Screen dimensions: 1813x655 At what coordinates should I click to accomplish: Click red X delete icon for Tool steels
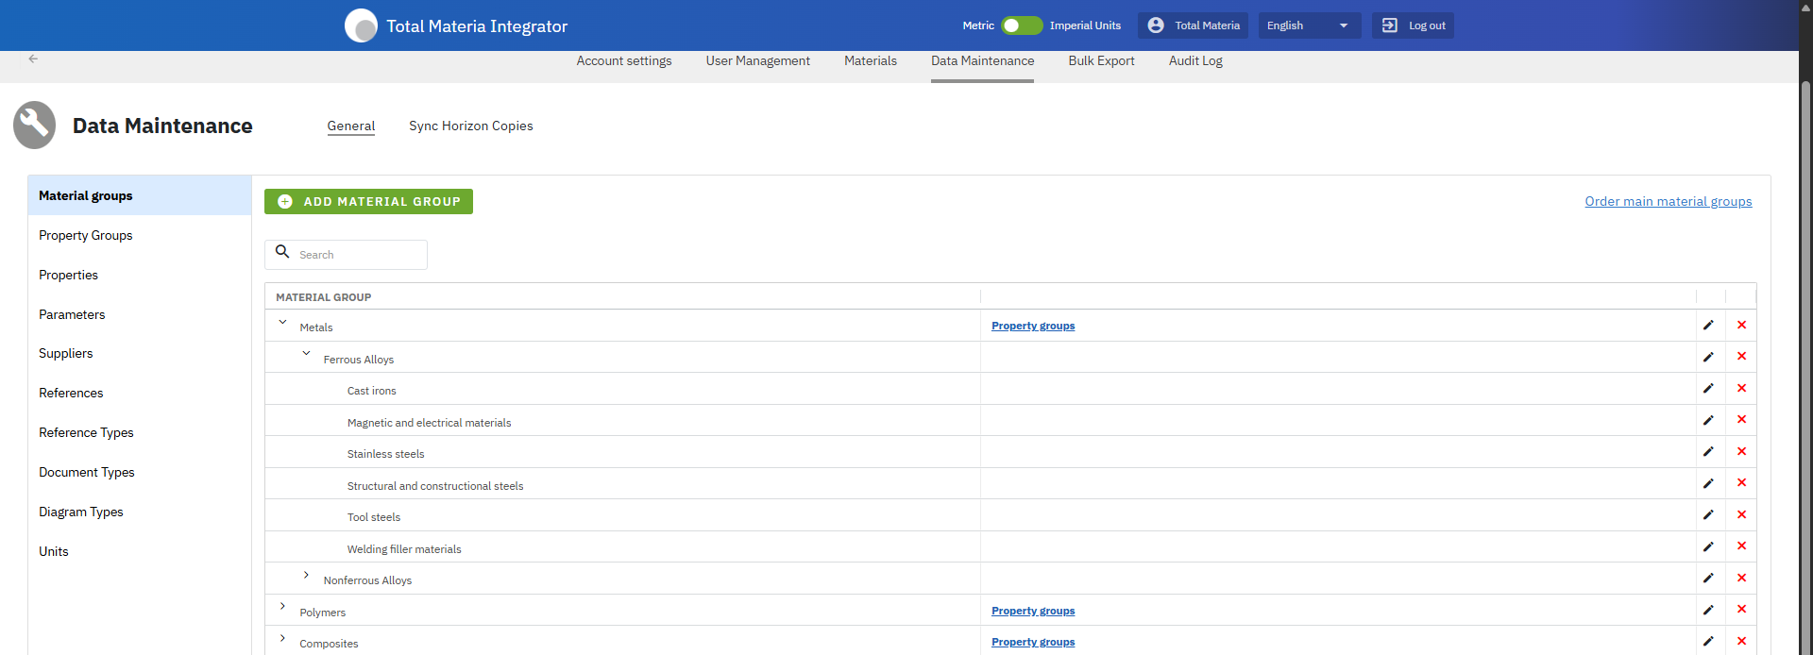click(1741, 515)
